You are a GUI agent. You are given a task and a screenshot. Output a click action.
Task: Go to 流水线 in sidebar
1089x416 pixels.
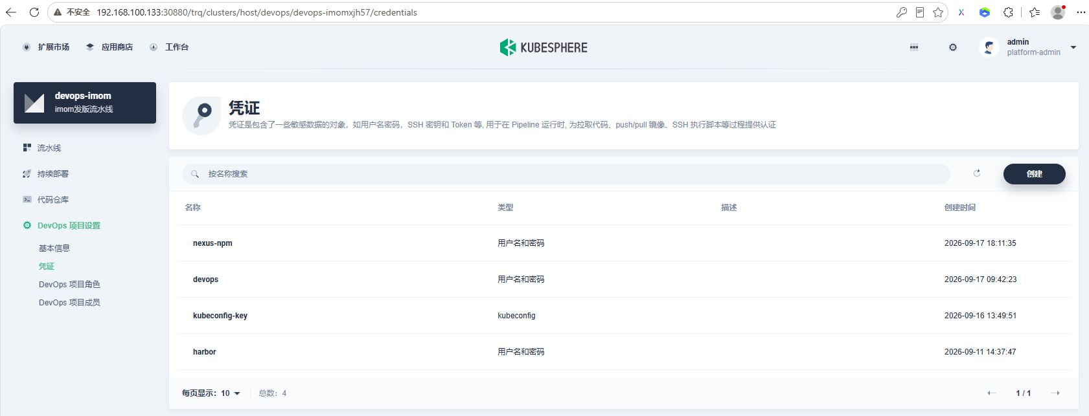click(42, 148)
